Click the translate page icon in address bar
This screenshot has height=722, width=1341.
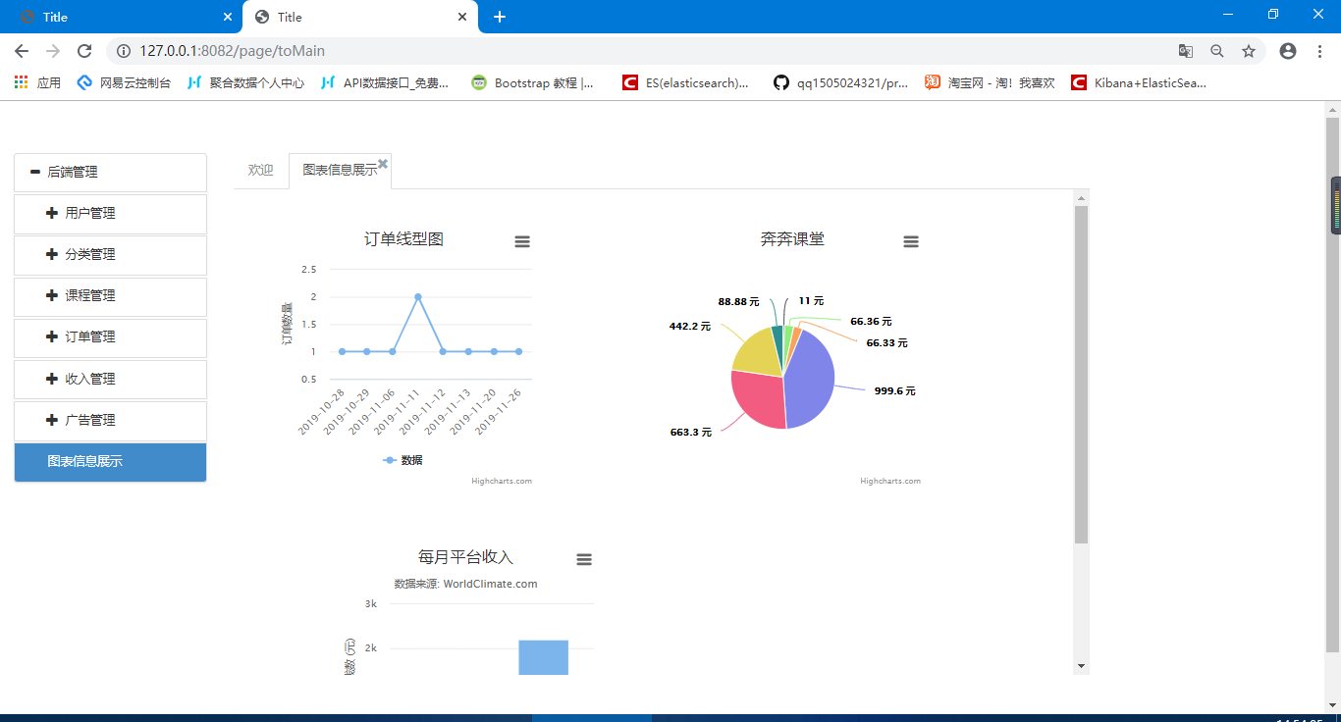[x=1186, y=51]
